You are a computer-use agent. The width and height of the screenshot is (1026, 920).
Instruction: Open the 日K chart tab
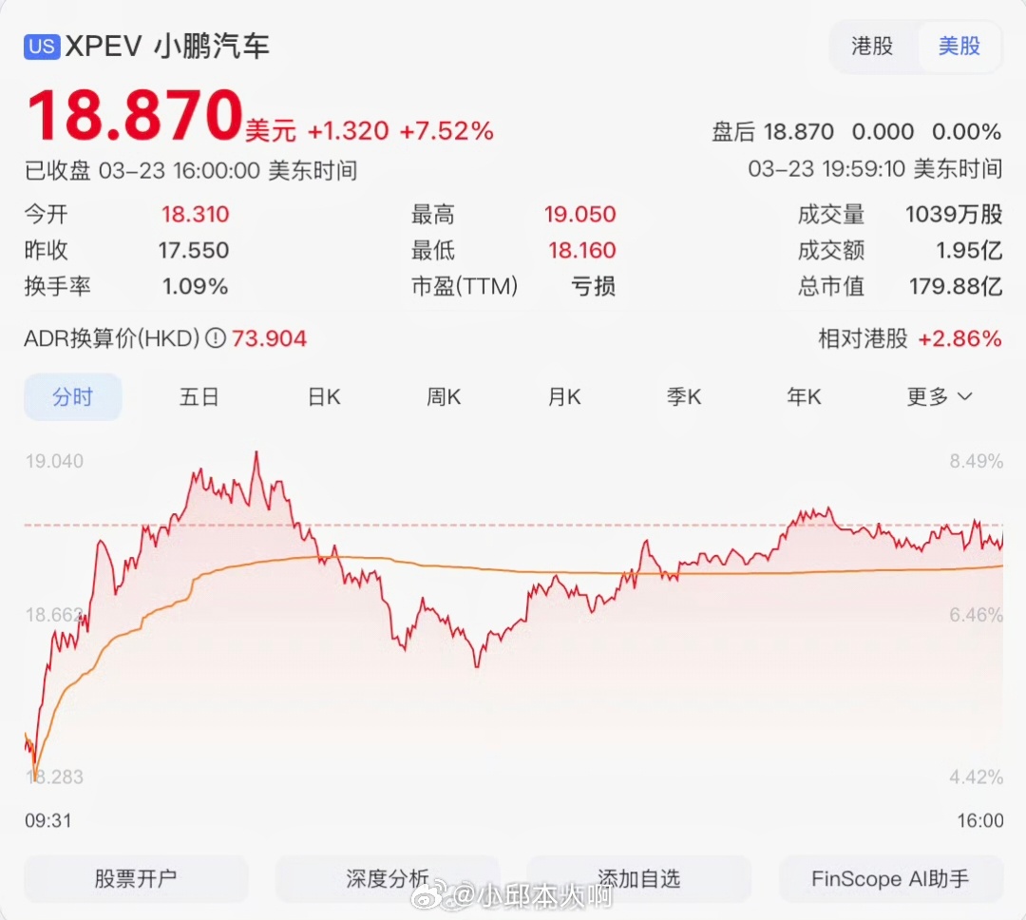click(324, 397)
